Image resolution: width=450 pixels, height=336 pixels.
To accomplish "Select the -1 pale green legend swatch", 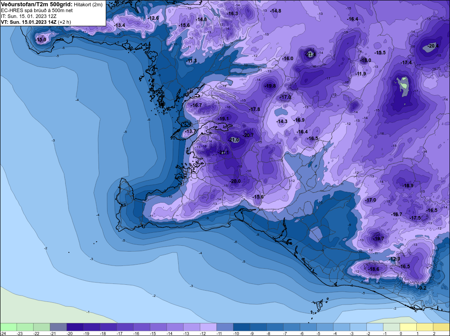I will tap(391, 327).
